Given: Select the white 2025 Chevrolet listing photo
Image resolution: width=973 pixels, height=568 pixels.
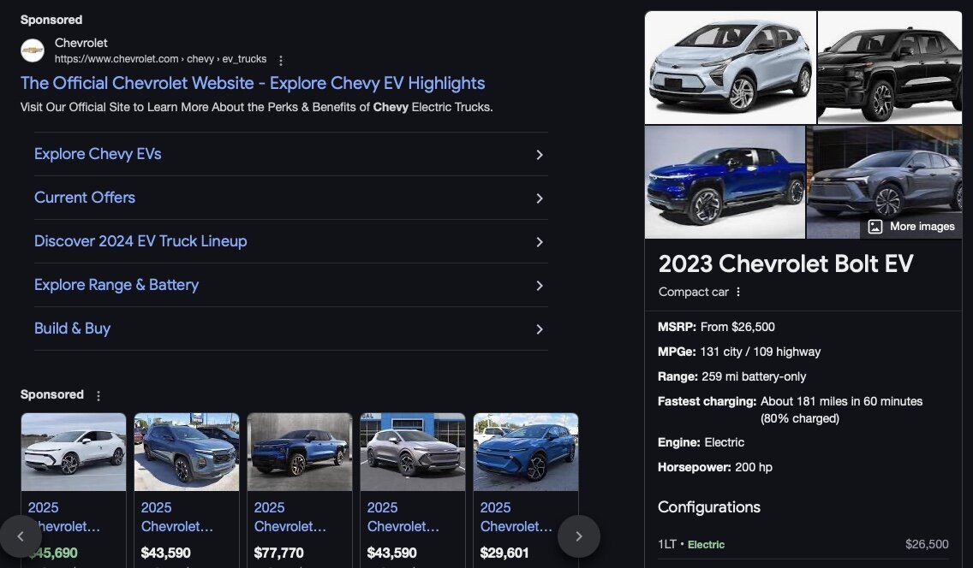Looking at the screenshot, I should (74, 452).
